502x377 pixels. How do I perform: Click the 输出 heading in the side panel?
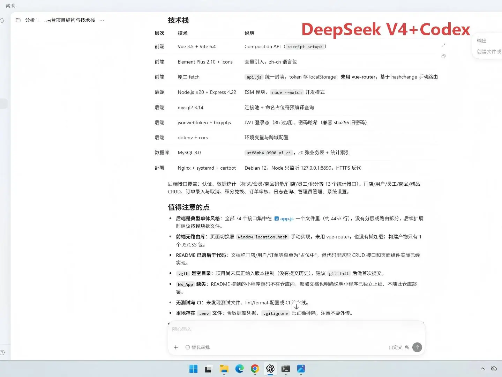pyautogui.click(x=482, y=41)
